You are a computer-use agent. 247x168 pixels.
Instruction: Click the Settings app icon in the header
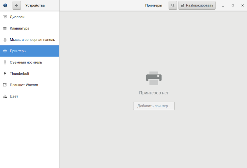(5, 5)
